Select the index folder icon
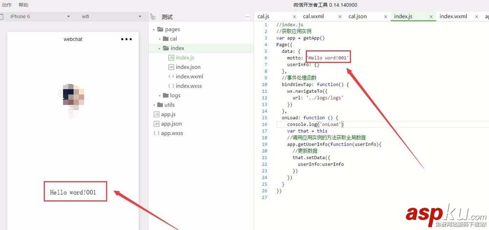Image resolution: width=489 pixels, height=230 pixels. pos(166,48)
